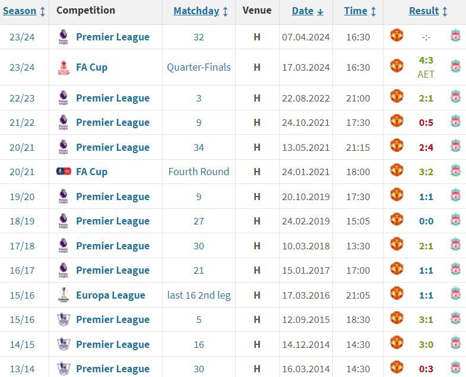The width and height of the screenshot is (466, 377).
Task: Click Europa League trophy icon
Action: 64,294
